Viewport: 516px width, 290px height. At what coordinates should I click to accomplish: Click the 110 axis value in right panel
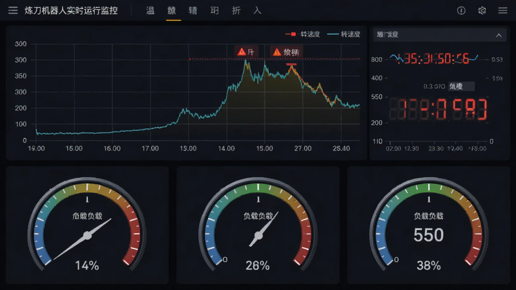(x=377, y=141)
